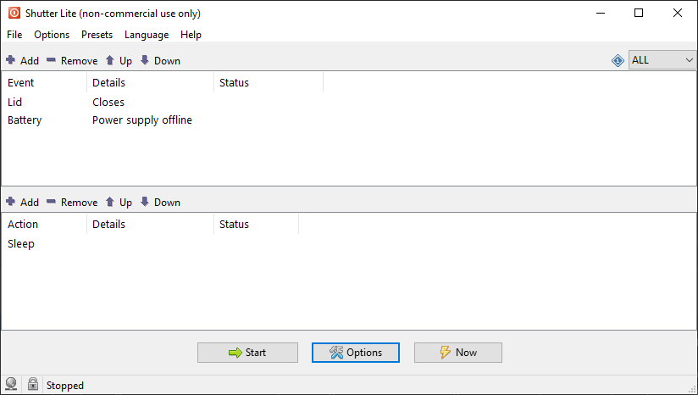Click the padlock icon in status bar
698x395 pixels.
32,384
